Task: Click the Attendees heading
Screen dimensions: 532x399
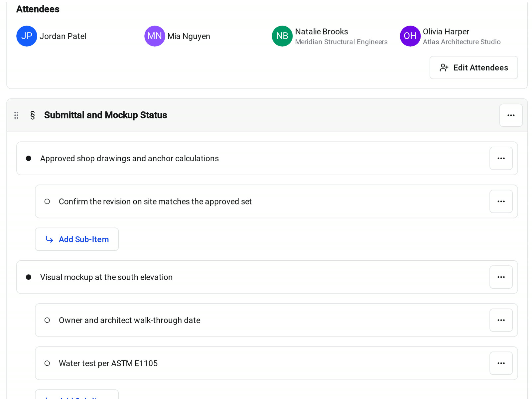Action: click(x=38, y=9)
